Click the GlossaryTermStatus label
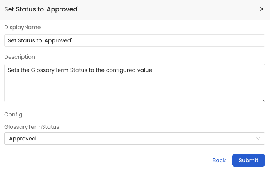270x172 pixels. click(32, 127)
